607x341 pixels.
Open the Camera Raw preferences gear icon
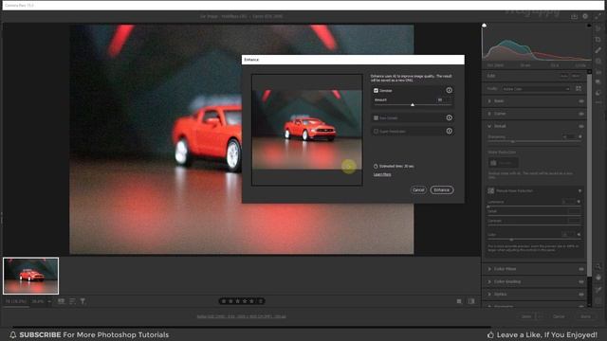[x=585, y=16]
